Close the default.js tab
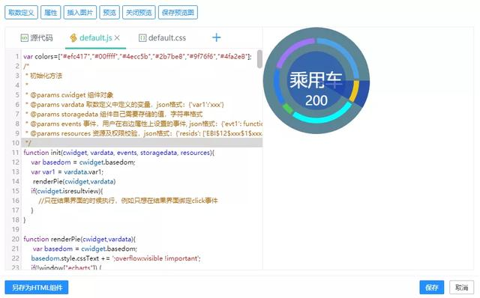The height and width of the screenshot is (298, 480). pos(117,38)
